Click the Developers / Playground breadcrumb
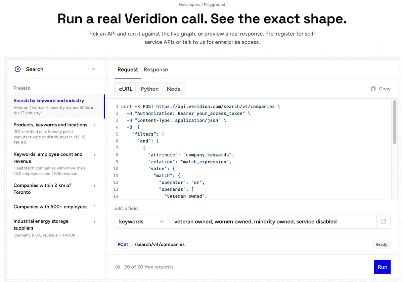Screen dimensions: 403x282 click(202, 5)
